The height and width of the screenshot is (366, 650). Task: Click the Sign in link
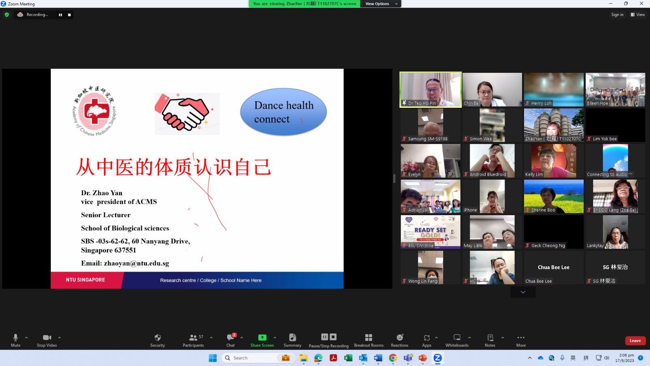tap(617, 15)
